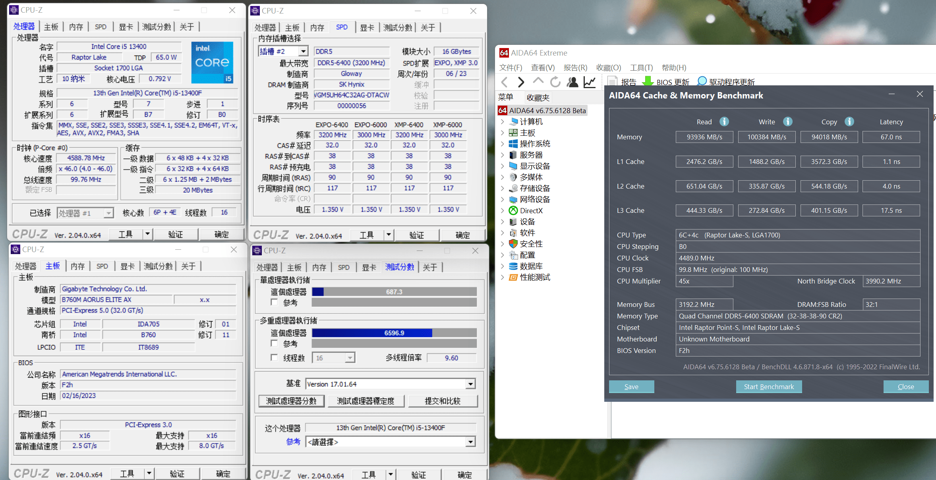The width and height of the screenshot is (936, 480).
Task: Select the 安全性 tree item
Action: [531, 244]
